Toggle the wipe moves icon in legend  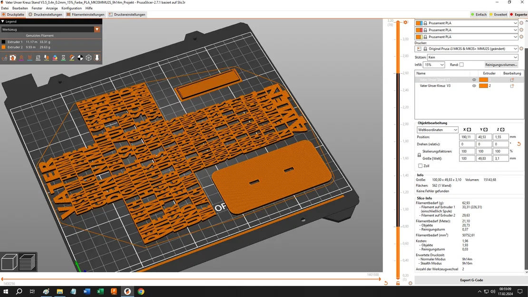coord(13,58)
